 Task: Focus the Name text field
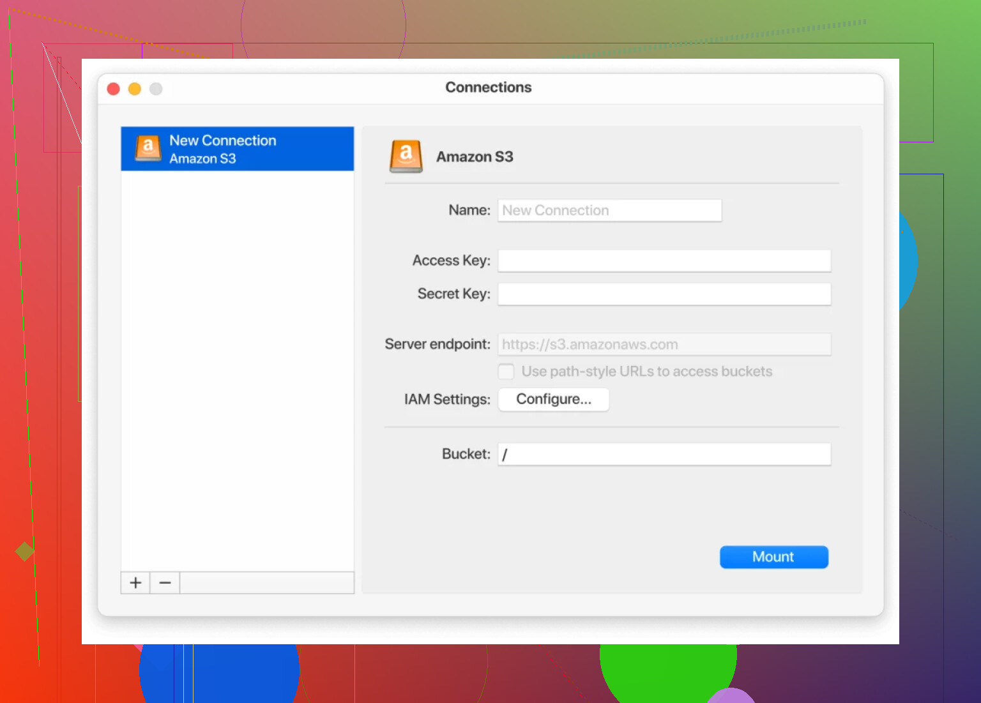[x=609, y=211]
